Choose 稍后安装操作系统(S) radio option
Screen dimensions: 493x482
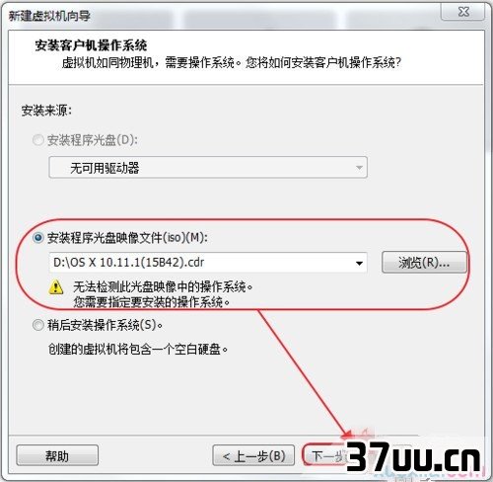click(37, 325)
